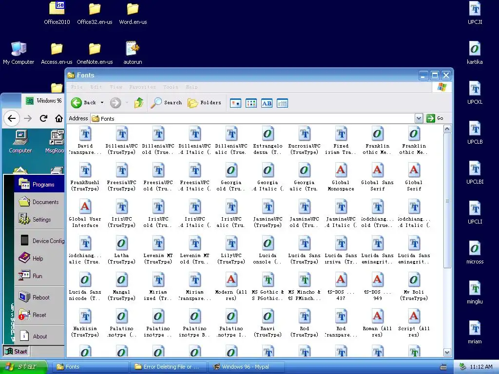Select the Similarity (AB) view icon
This screenshot has height=374, width=499.
[267, 103]
